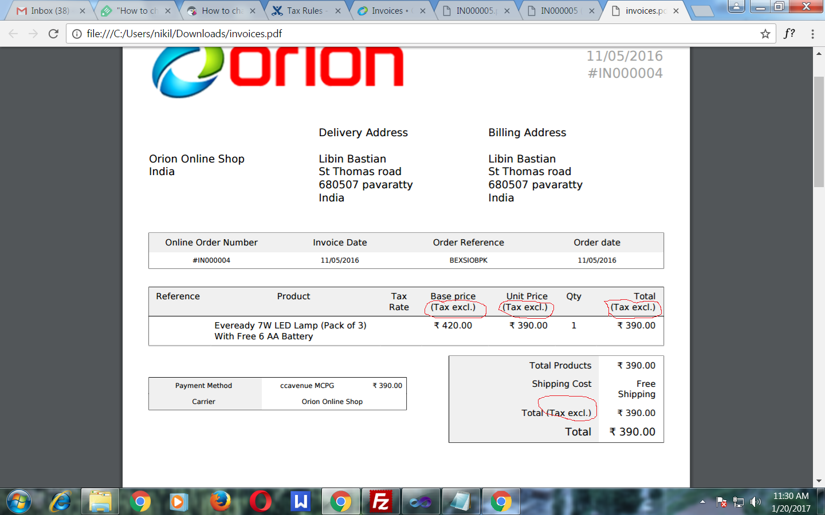This screenshot has height=515, width=825.
Task: Select "Libin Bastian" under Delivery Address
Action: tap(352, 159)
